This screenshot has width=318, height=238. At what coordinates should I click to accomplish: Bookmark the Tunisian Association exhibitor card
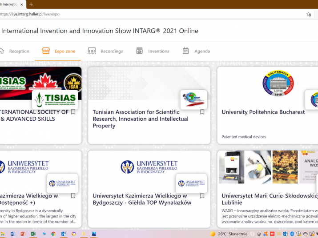click(202, 112)
